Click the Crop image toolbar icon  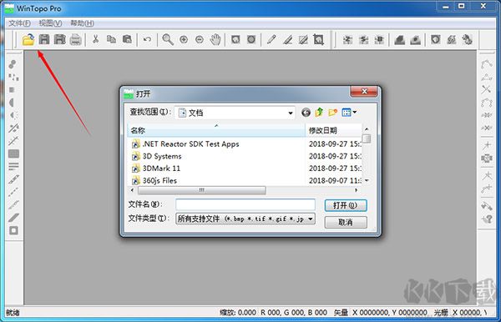(x=319, y=39)
